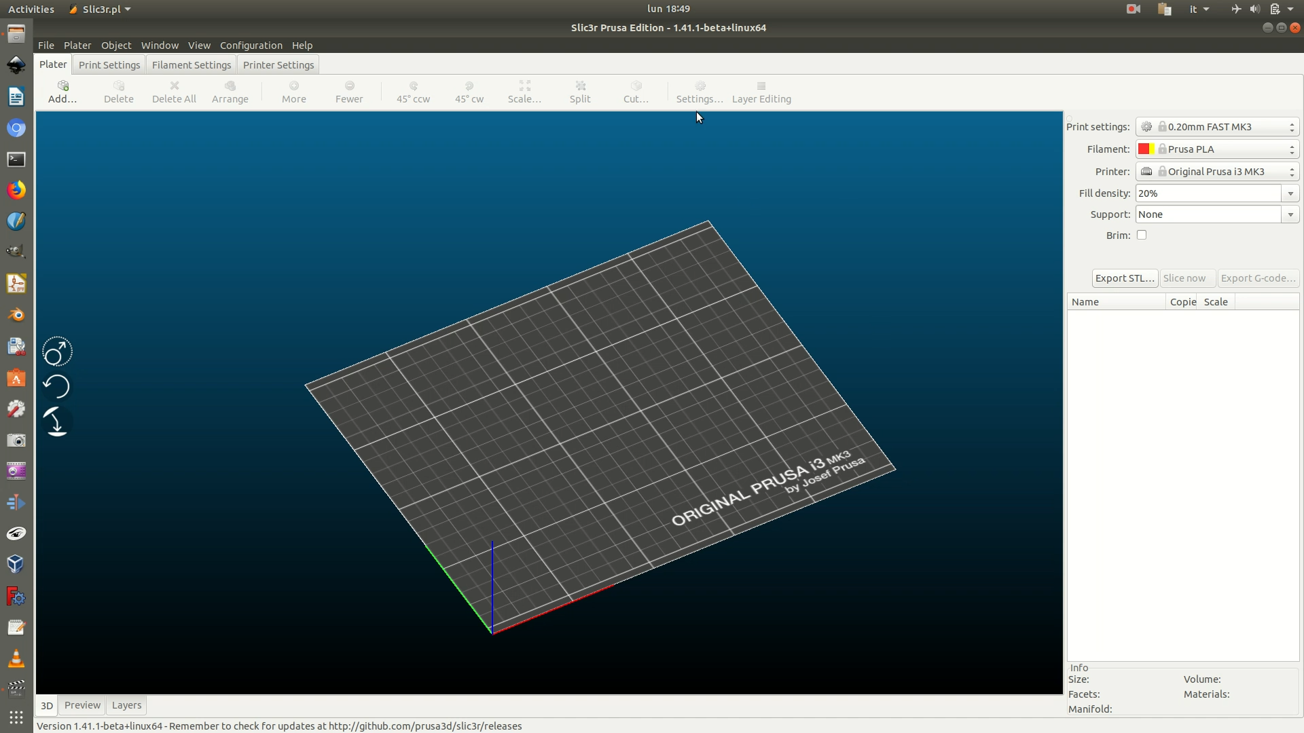Click the Export STL... button
The image size is (1304, 733).
coord(1125,278)
